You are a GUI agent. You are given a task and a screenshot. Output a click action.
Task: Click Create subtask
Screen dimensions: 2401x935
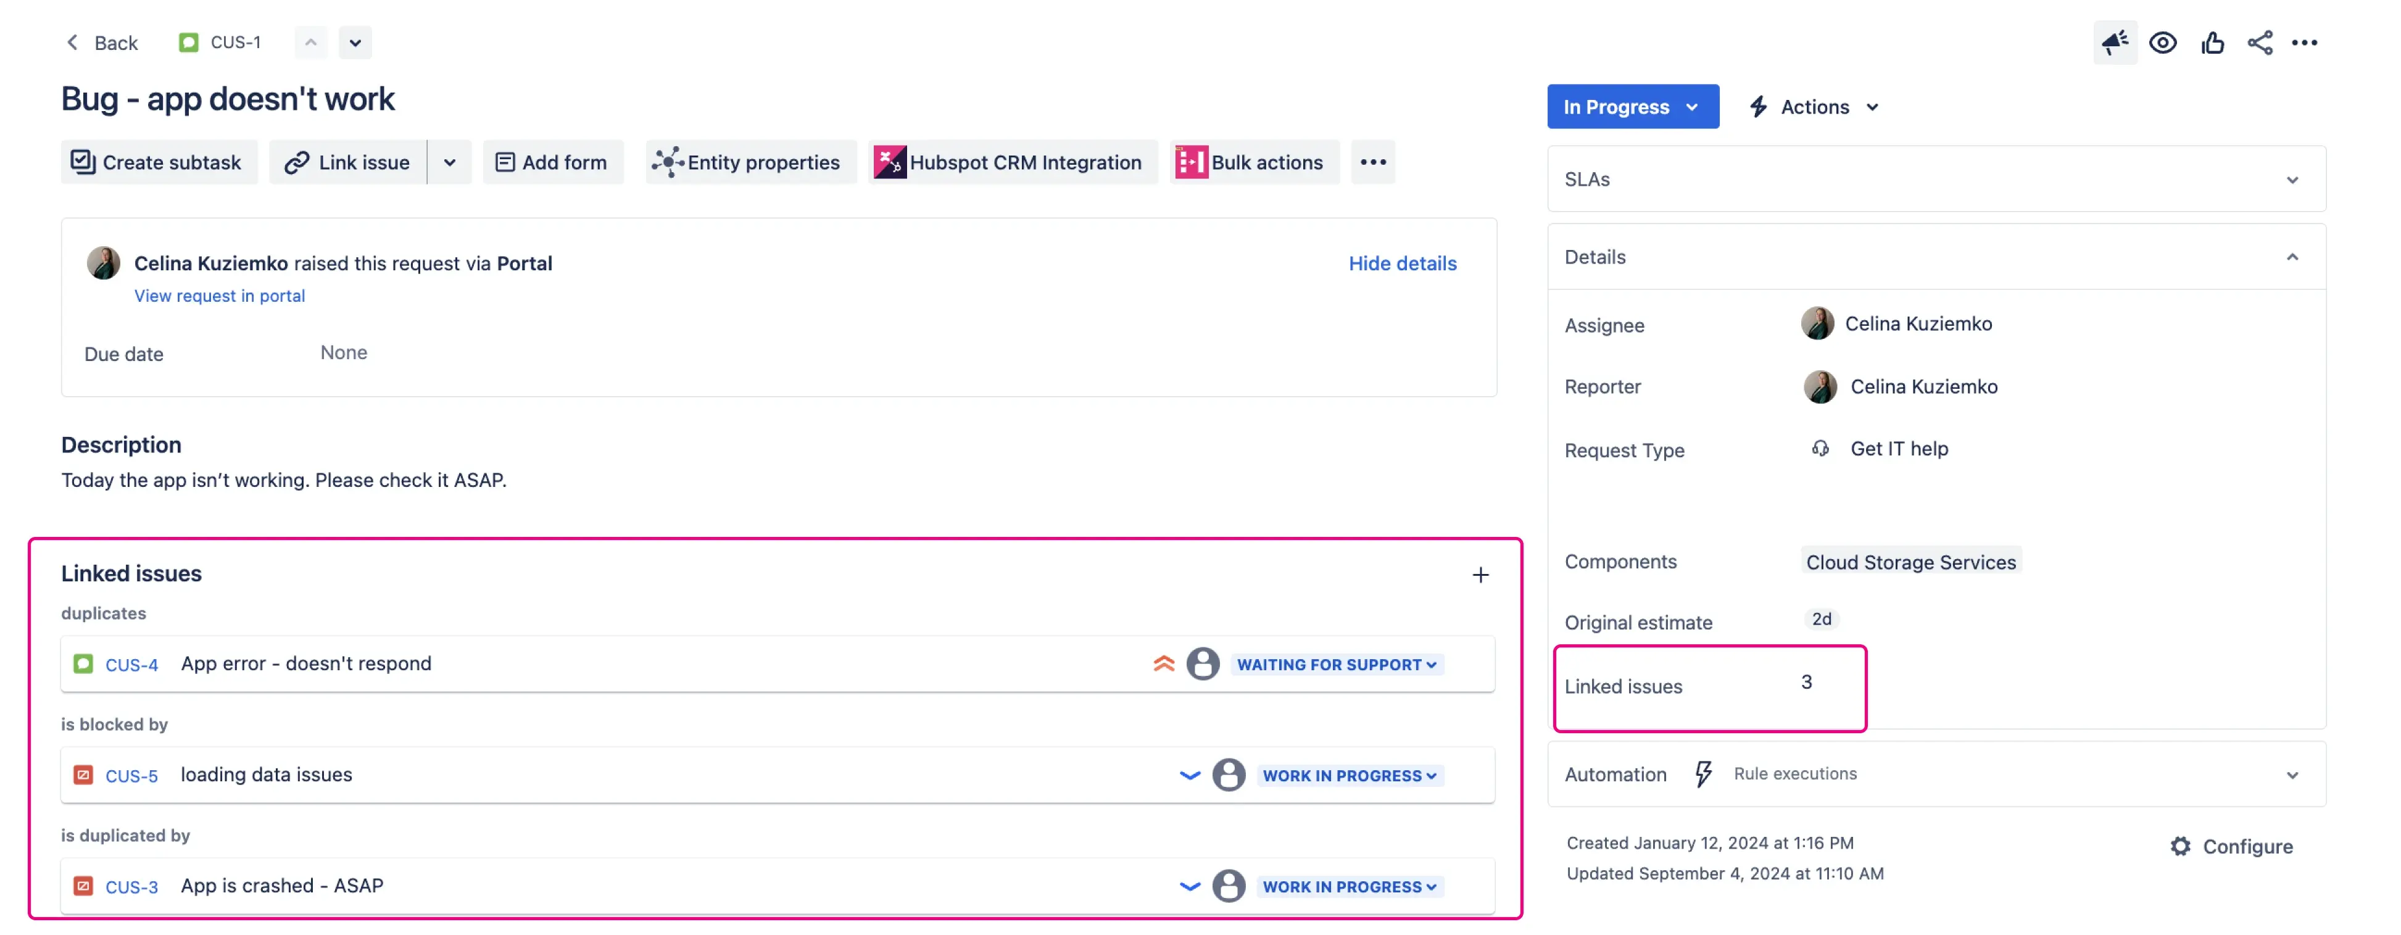point(159,162)
